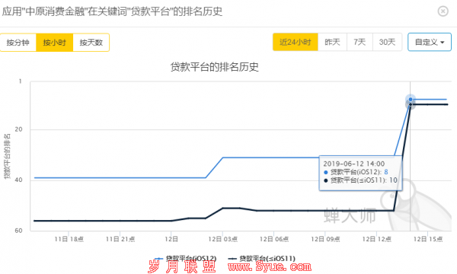The height and width of the screenshot is (274, 457).
Task: Toggle the 贷款平台(≤iOS11) legend series
Action: [262, 258]
